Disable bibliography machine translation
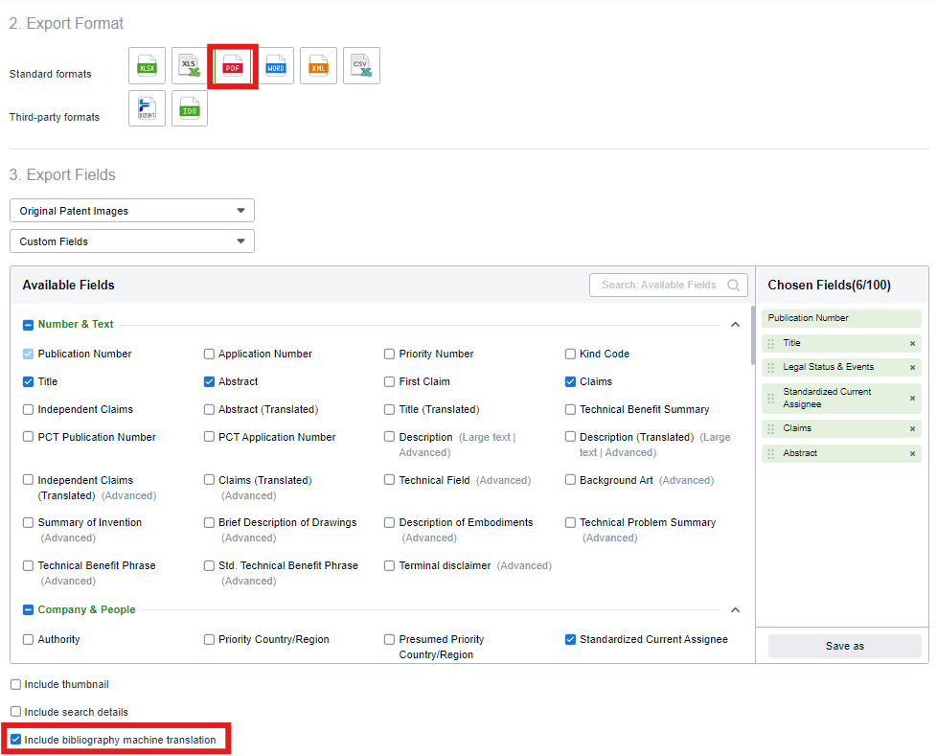This screenshot has height=756, width=937. click(x=15, y=739)
